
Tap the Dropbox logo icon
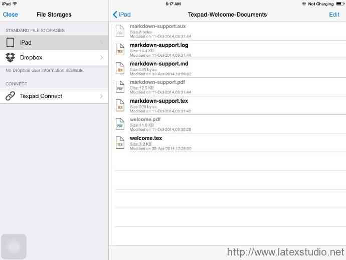point(10,57)
